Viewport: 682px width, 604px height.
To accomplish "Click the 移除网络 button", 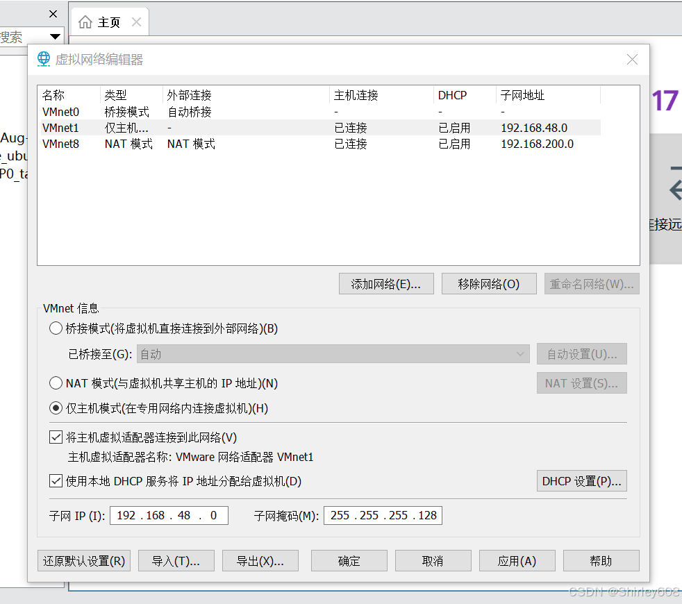I will coord(489,283).
